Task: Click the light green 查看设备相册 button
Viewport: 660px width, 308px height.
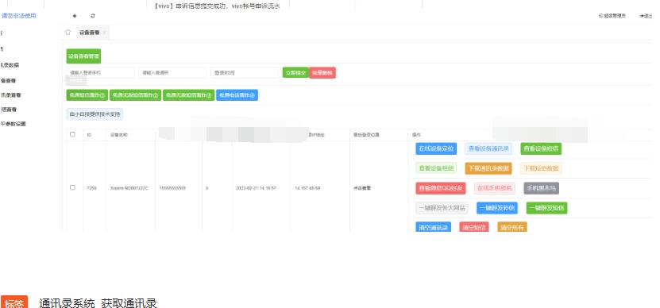Action: tap(436, 168)
